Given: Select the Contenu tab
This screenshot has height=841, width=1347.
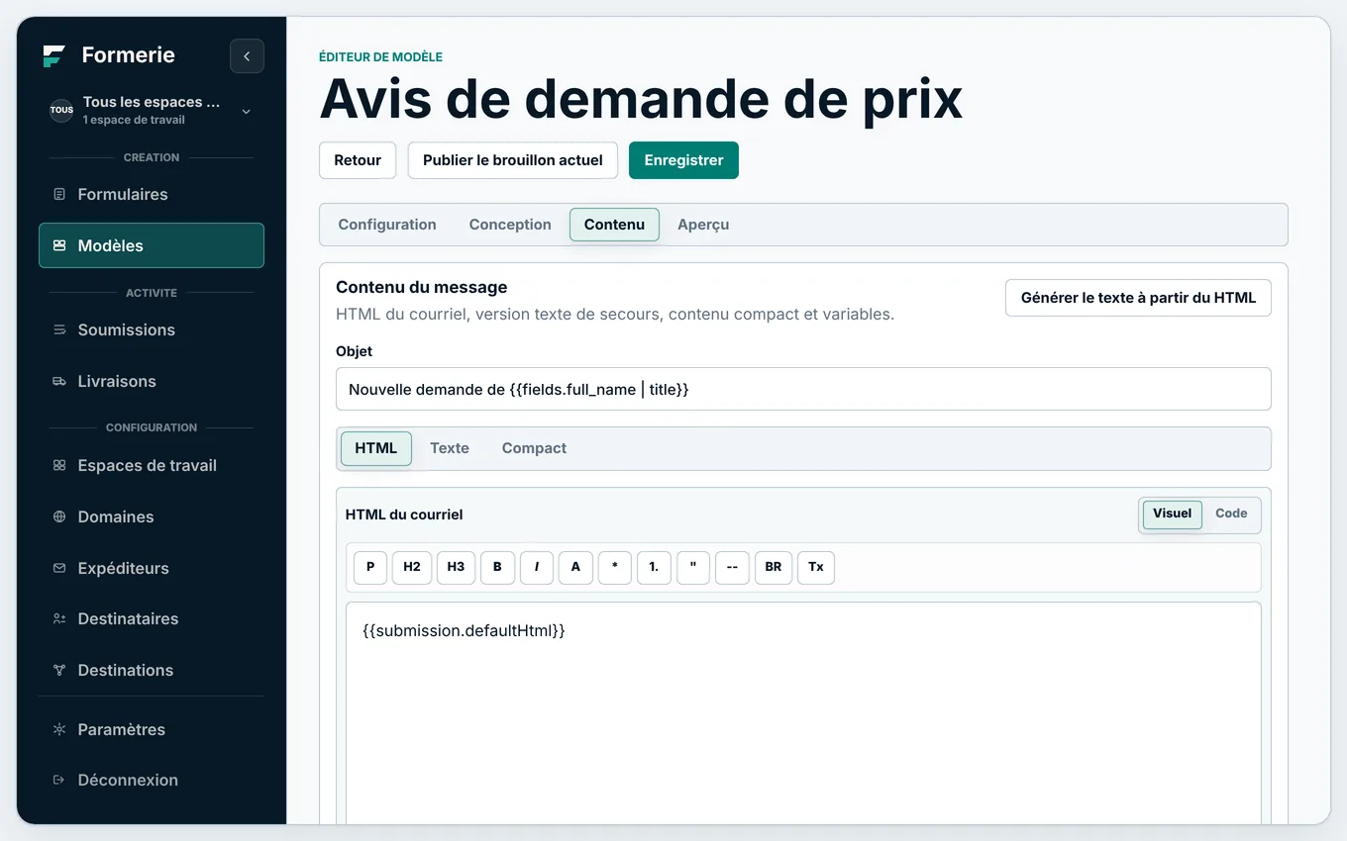Looking at the screenshot, I should pos(614,225).
